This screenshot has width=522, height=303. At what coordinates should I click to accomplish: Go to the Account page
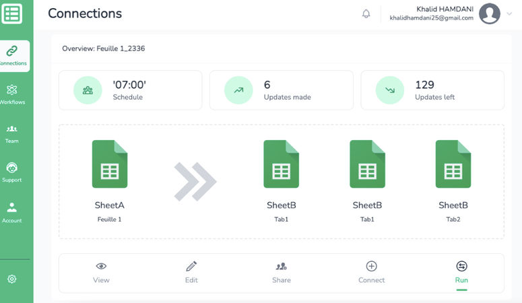click(x=12, y=212)
